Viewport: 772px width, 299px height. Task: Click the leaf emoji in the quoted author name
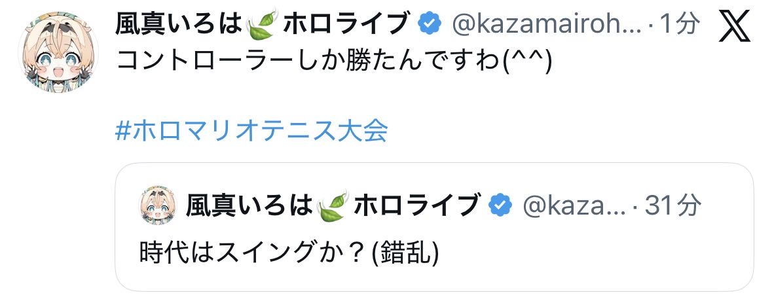pos(333,207)
